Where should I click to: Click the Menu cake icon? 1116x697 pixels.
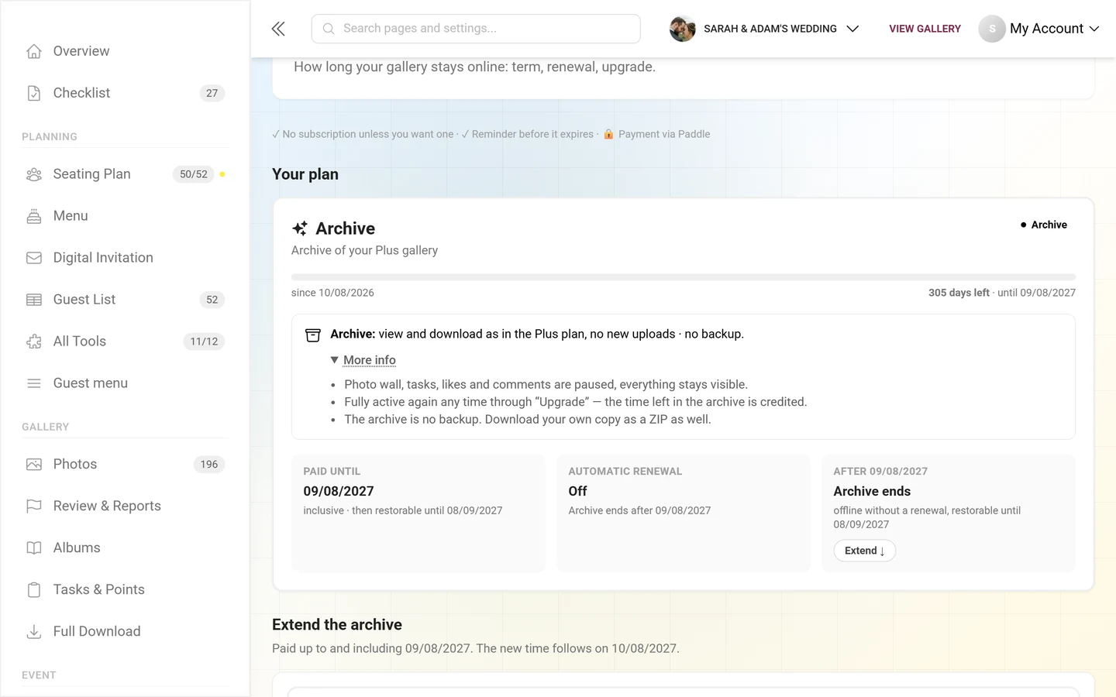coord(34,216)
